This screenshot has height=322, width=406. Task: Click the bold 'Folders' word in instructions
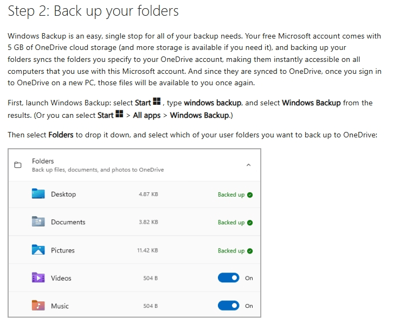tap(61, 135)
